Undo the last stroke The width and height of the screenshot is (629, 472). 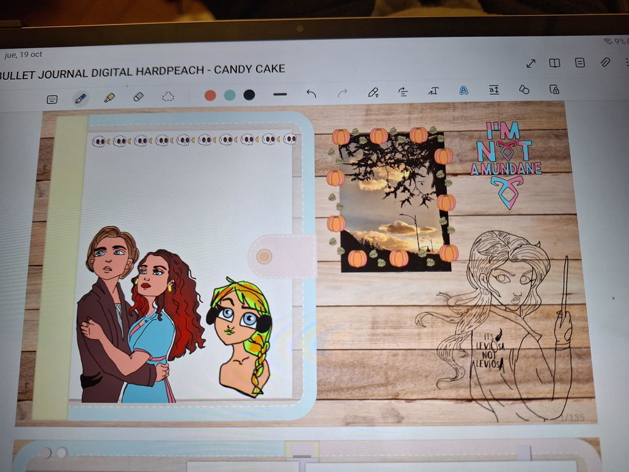click(311, 93)
